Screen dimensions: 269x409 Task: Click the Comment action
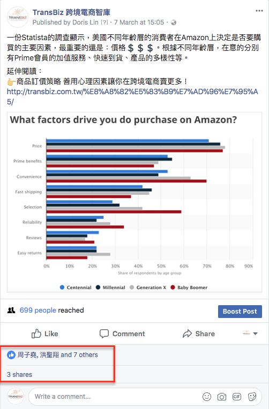click(122, 334)
